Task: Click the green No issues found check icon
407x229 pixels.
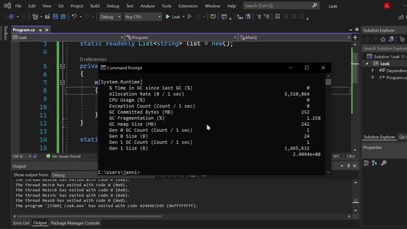Action: [48, 156]
